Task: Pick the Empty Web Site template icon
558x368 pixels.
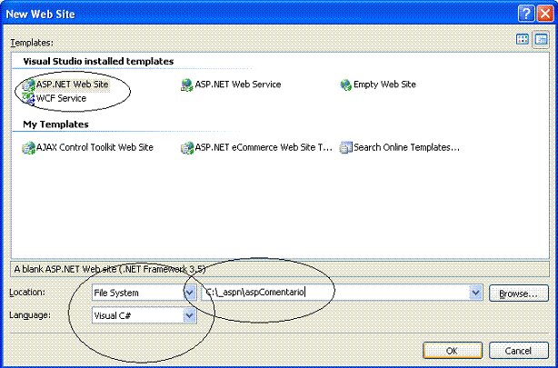Action: pyautogui.click(x=346, y=85)
